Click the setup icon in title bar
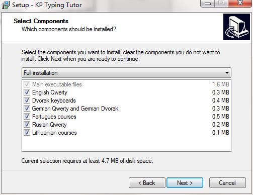The image size is (253, 195). pyautogui.click(x=6, y=5)
